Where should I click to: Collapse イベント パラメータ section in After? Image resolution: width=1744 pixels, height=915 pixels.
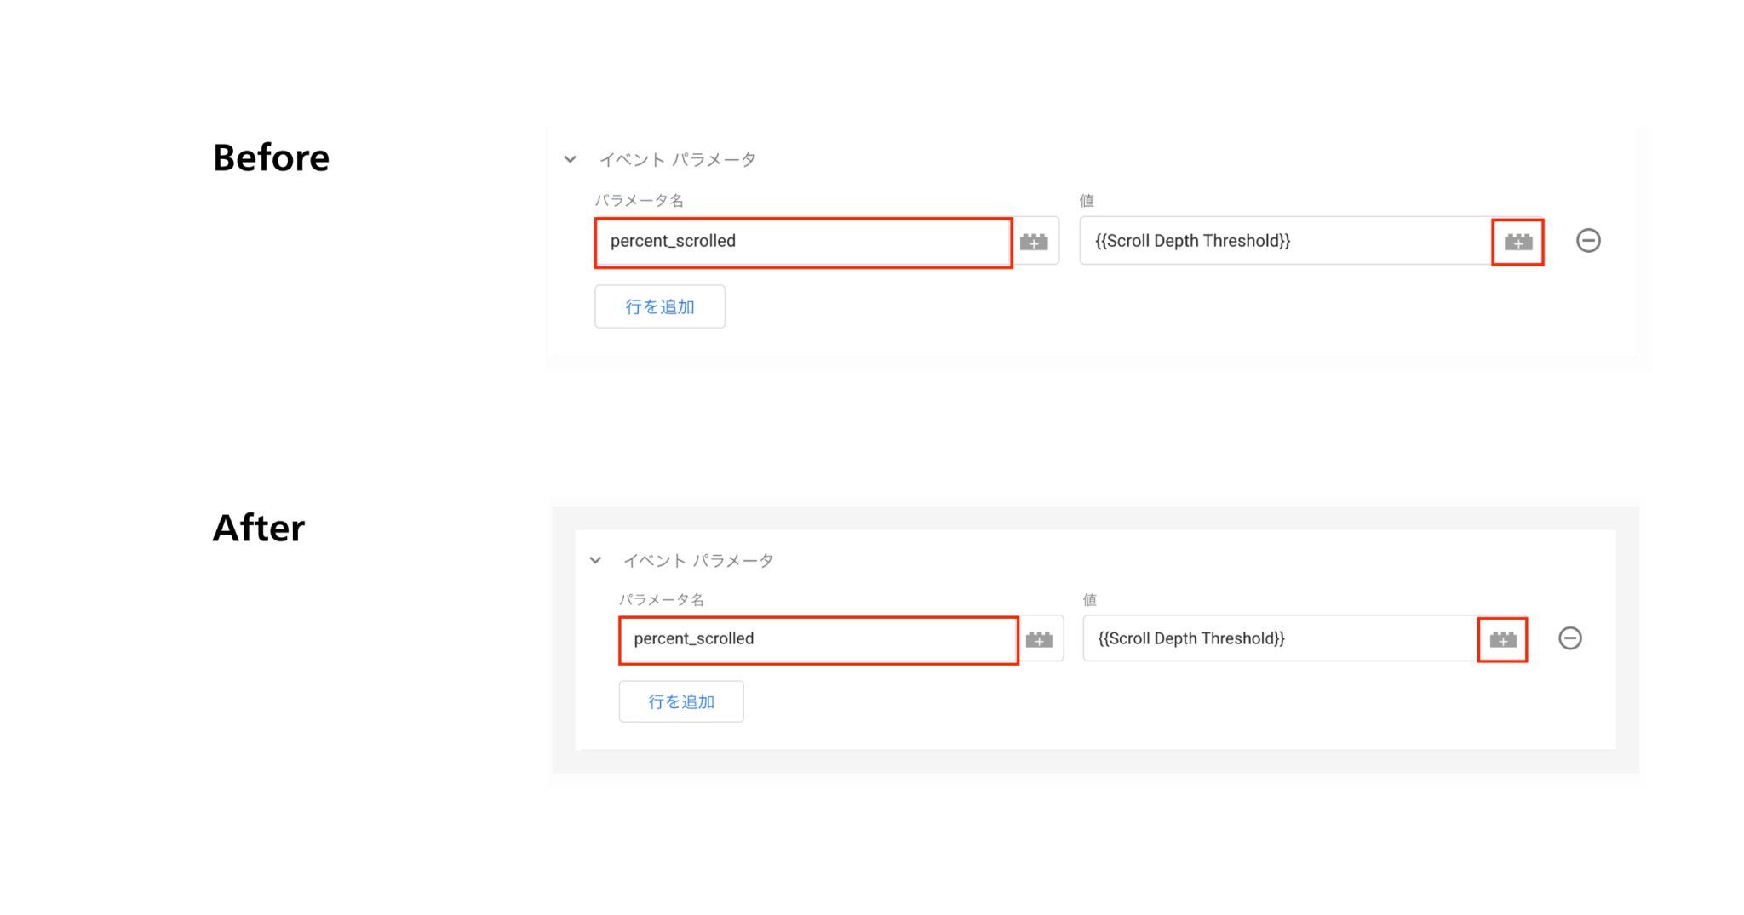[x=595, y=560]
